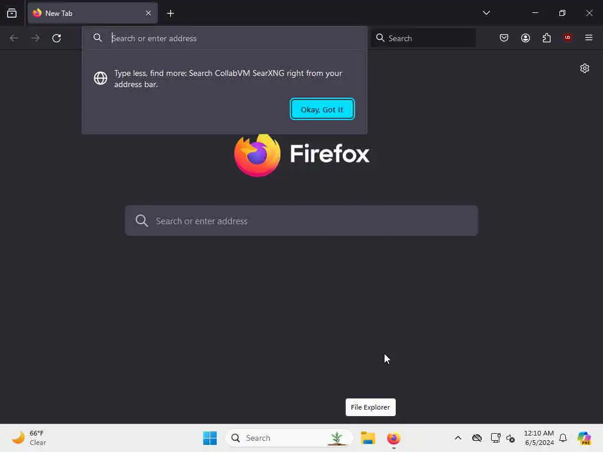This screenshot has width=603, height=452.
Task: Expand the list all tabs chevron
Action: (x=486, y=13)
